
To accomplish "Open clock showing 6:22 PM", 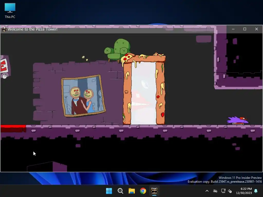I will [244, 191].
